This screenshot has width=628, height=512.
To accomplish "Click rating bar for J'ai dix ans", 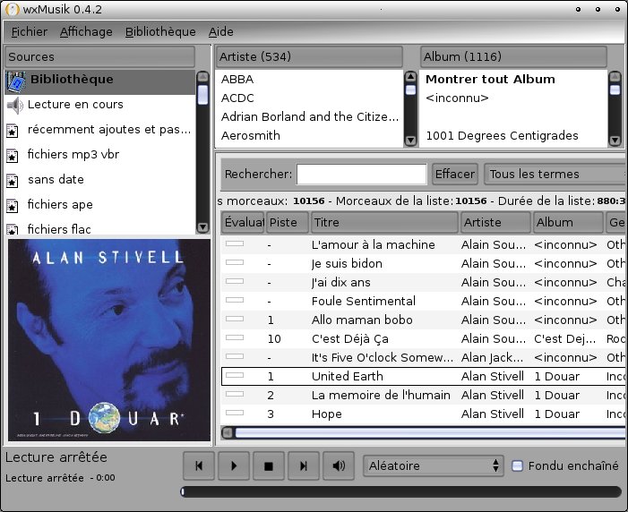I will [x=235, y=281].
